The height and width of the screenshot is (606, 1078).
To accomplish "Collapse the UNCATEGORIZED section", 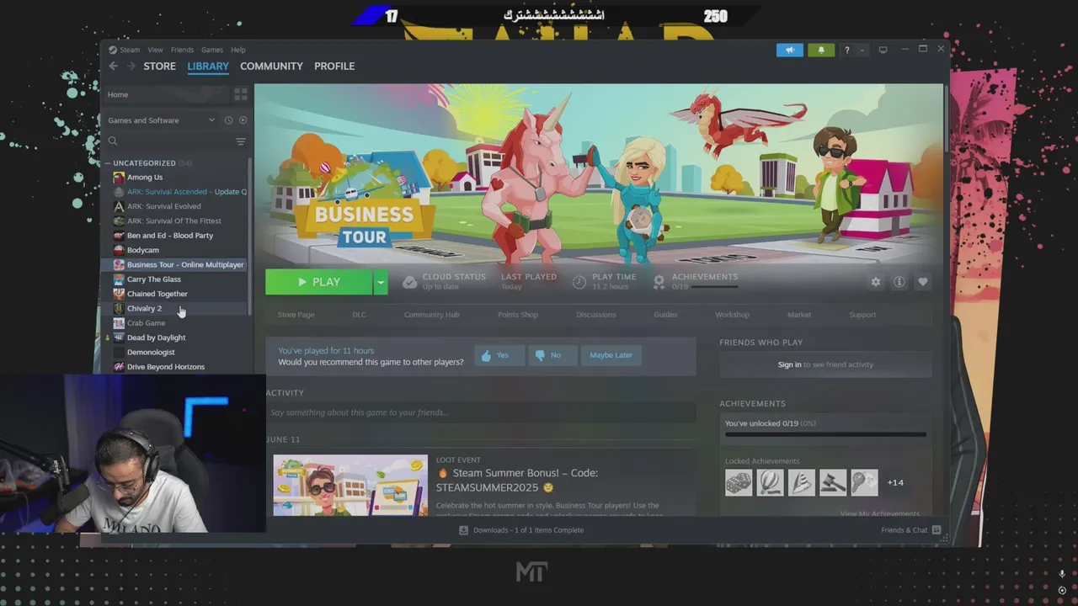I will pos(108,163).
